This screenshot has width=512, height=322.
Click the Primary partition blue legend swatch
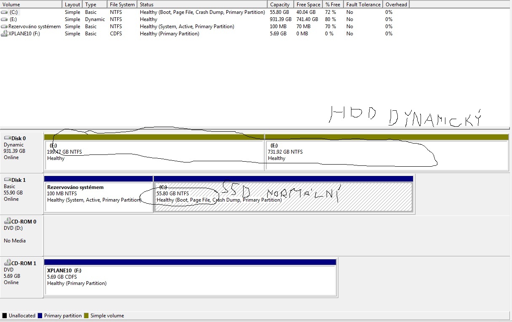[40, 316]
